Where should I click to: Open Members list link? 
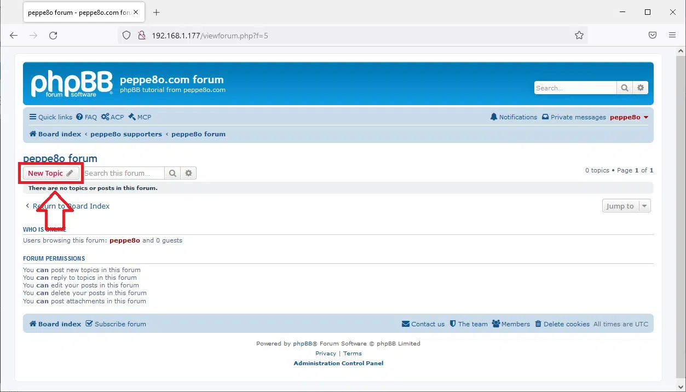[x=511, y=324]
